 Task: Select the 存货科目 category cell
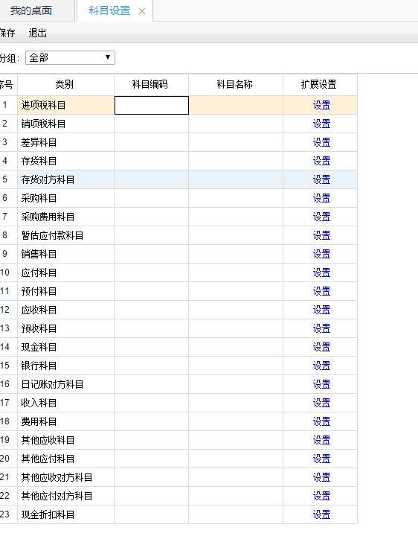[65, 161]
